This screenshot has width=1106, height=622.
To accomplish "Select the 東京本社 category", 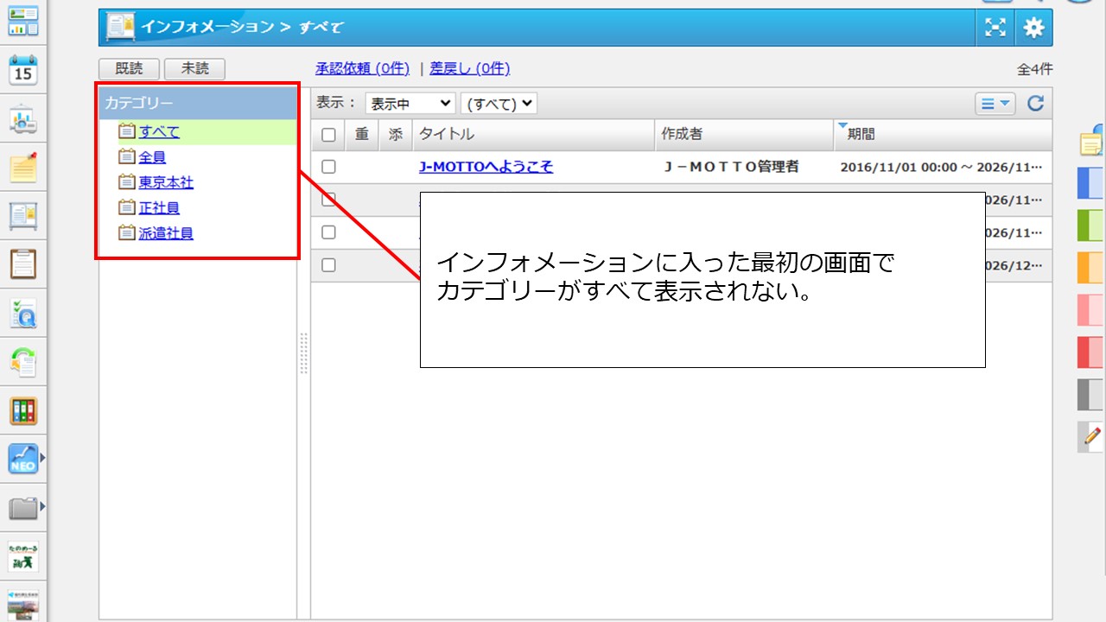I will pos(166,182).
